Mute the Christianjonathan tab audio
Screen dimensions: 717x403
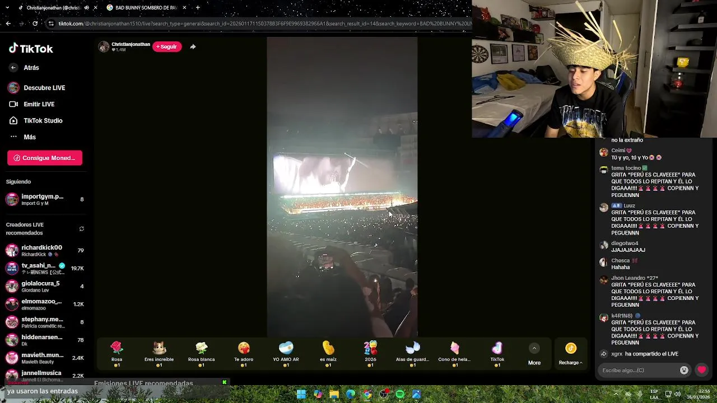pos(86,8)
